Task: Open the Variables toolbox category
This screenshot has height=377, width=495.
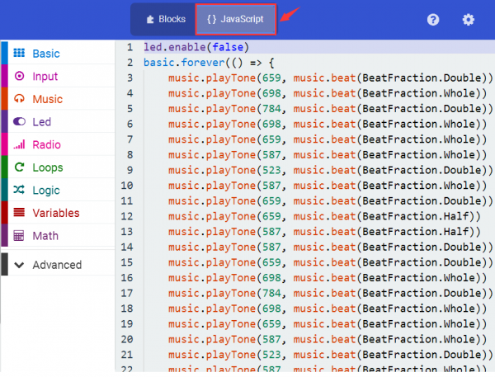Action: pos(56,213)
